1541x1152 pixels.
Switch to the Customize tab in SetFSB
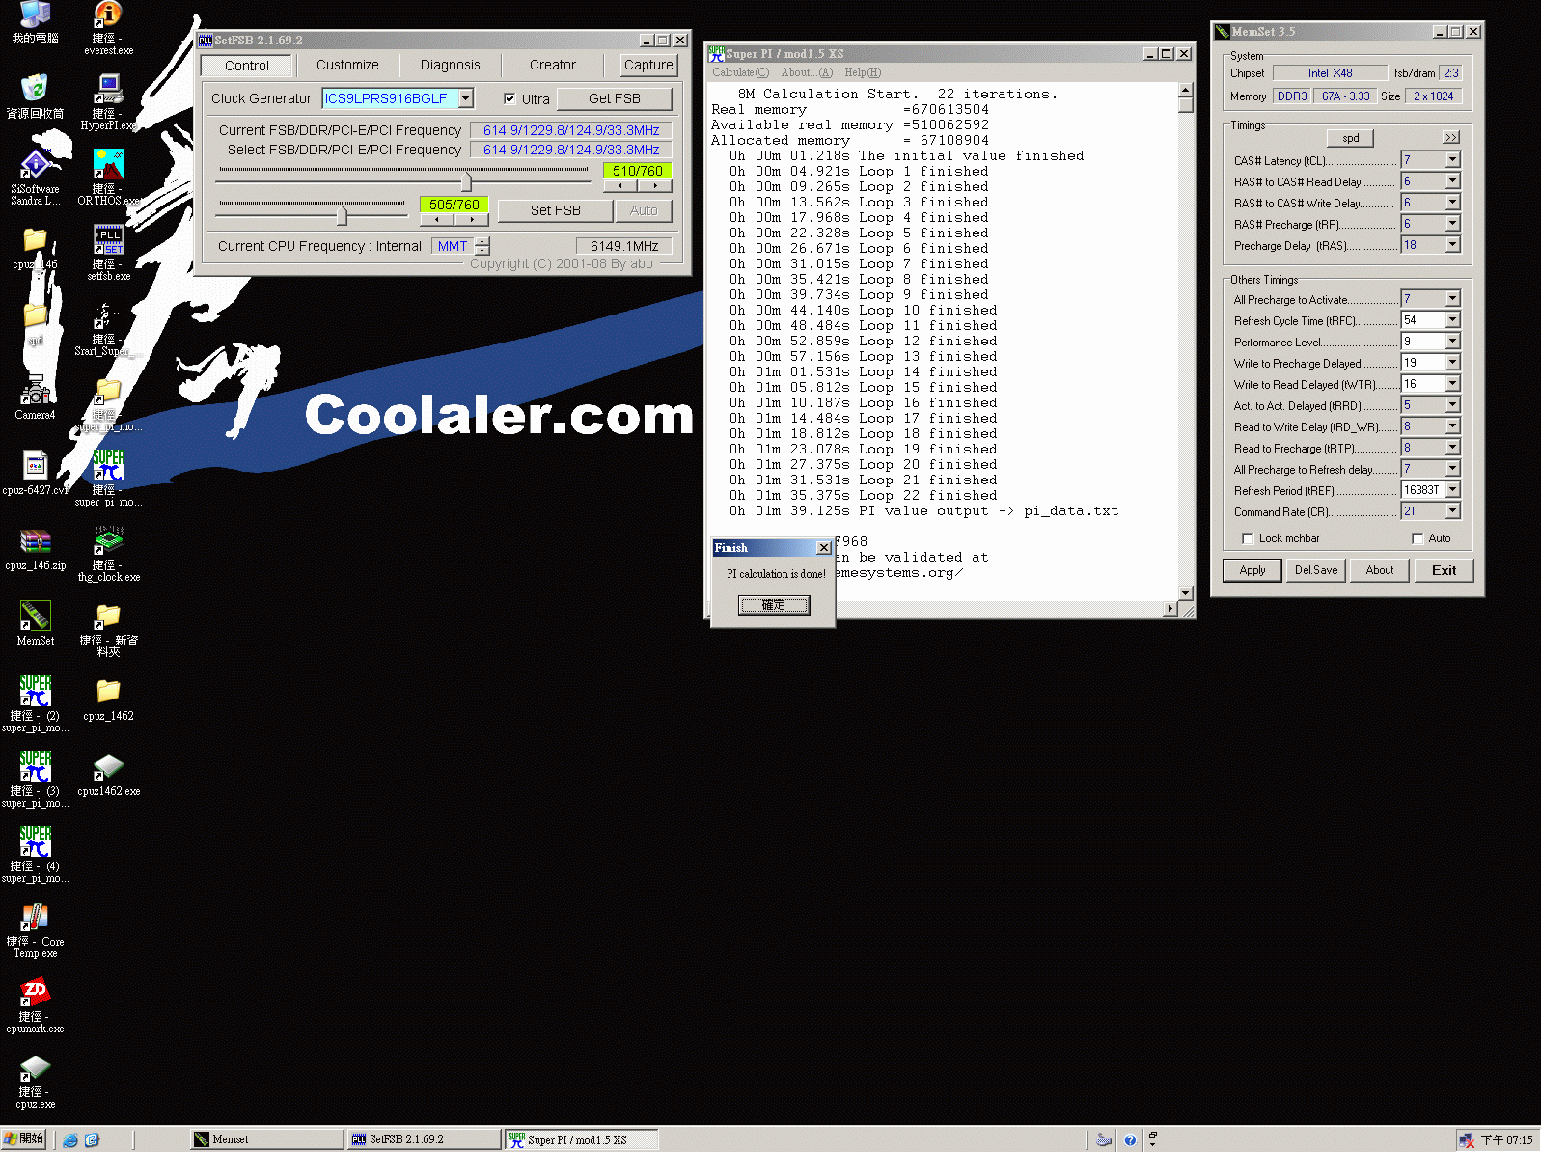(x=347, y=65)
